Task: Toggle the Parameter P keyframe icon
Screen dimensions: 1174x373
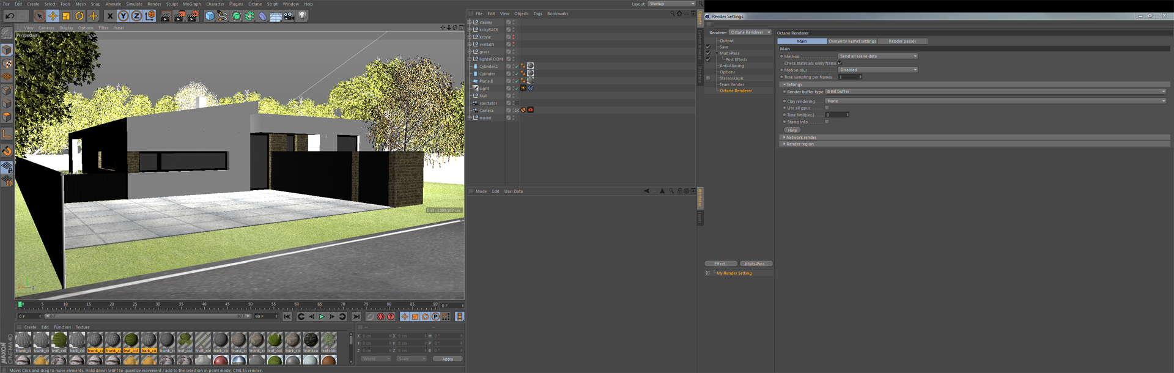Action: (x=435, y=317)
